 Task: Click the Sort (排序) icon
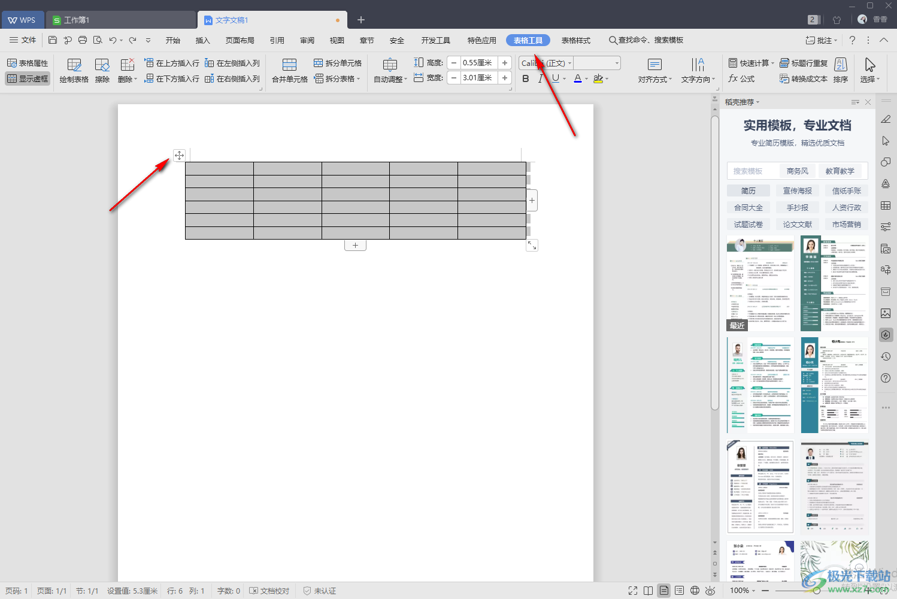pos(841,71)
